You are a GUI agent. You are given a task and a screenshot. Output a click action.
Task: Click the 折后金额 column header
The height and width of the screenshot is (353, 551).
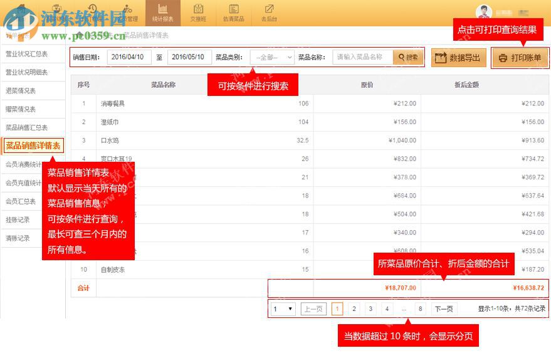pyautogui.click(x=466, y=85)
